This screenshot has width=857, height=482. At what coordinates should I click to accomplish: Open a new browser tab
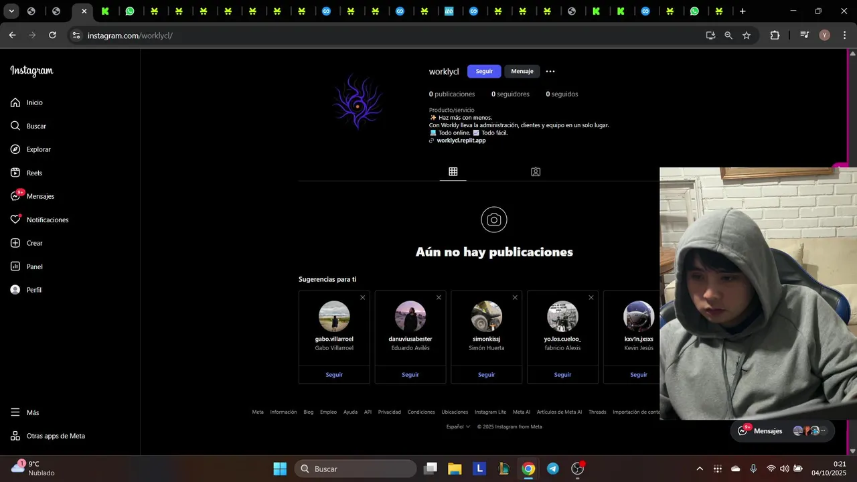coord(743,11)
